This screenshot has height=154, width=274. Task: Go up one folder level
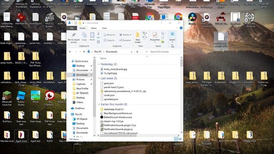84,52
